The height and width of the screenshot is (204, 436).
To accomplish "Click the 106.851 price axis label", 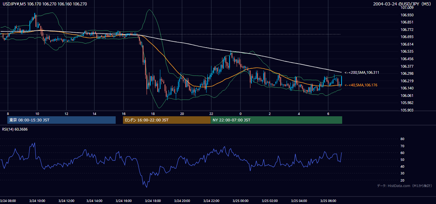I will [x=407, y=22].
